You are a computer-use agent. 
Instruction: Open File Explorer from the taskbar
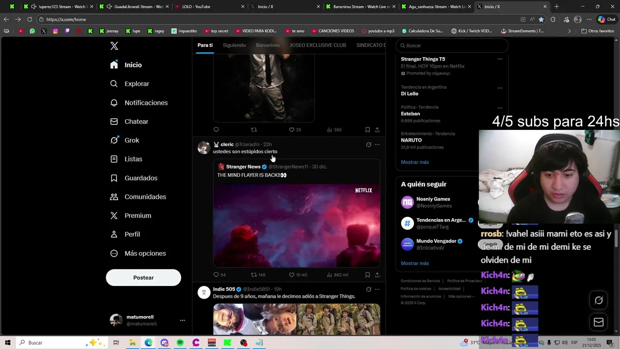(x=132, y=343)
